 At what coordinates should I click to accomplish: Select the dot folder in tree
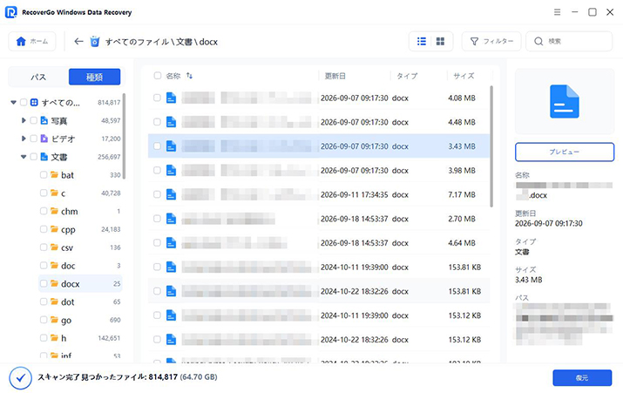pyautogui.click(x=81, y=302)
